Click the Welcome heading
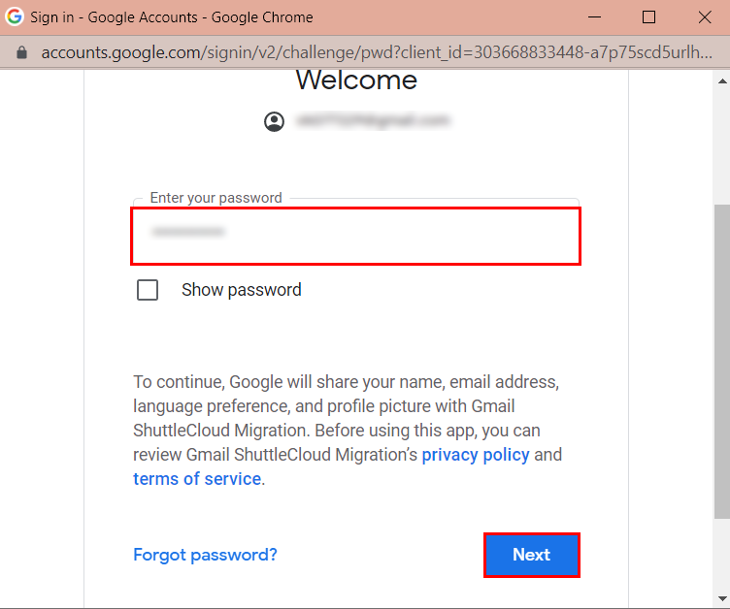This screenshot has width=730, height=609. point(356,80)
